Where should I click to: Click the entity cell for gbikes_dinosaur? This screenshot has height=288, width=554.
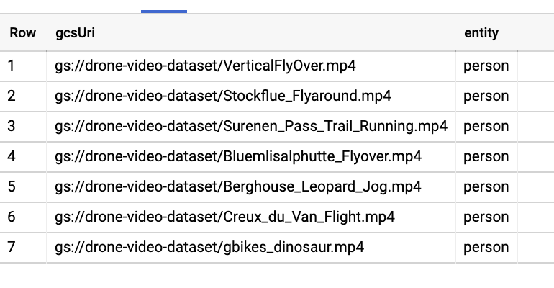tap(486, 248)
